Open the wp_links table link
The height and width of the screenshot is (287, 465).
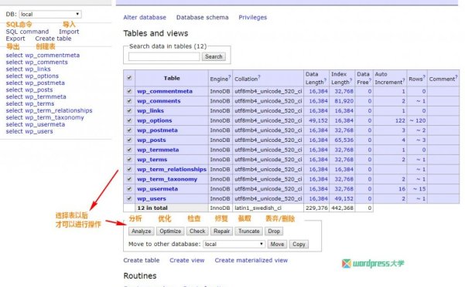coord(150,111)
